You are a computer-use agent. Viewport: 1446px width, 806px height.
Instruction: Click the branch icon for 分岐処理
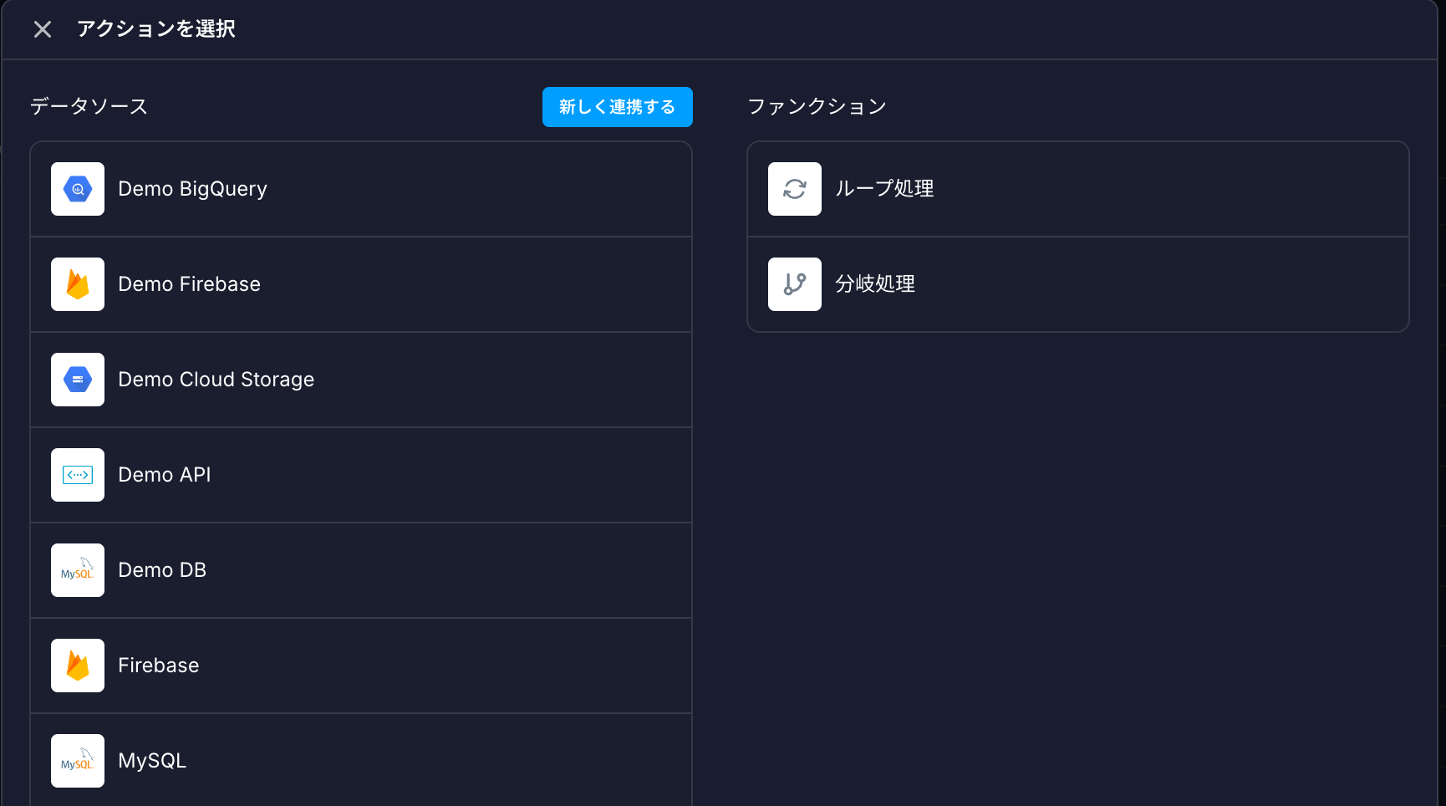[795, 284]
